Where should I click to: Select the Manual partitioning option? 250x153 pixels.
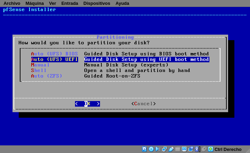40,65
